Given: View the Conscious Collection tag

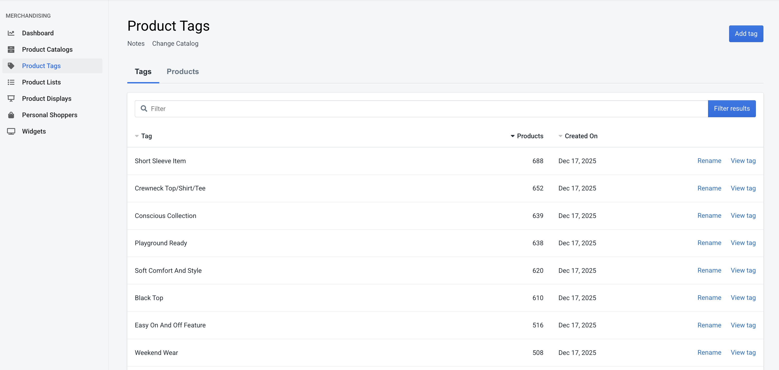Looking at the screenshot, I should [743, 216].
